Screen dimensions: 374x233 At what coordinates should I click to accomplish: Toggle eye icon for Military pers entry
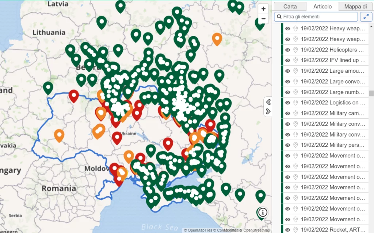tap(288, 145)
